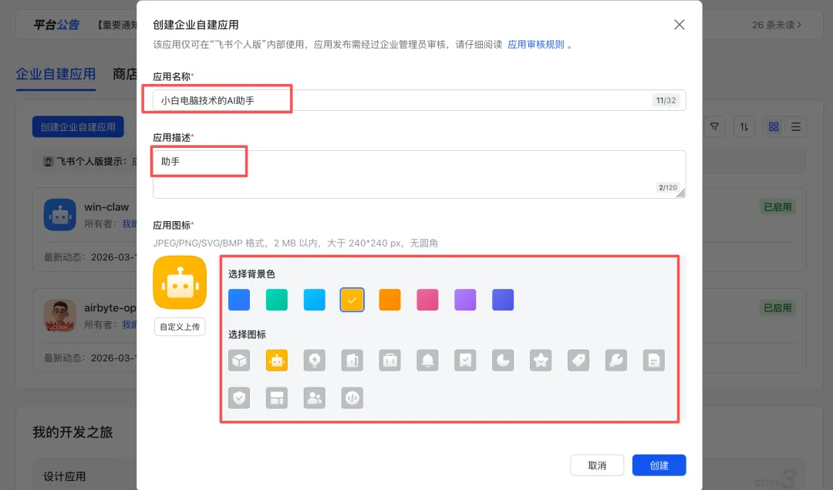Image resolution: width=833 pixels, height=490 pixels.
Task: Select the 3D cube app icon
Action: click(x=239, y=360)
